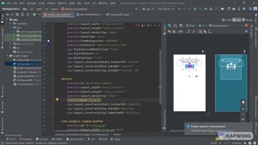This screenshot has height=145, width=258.
Task: Click the pan hand icon on design surface
Action: pyautogui.click(x=243, y=102)
